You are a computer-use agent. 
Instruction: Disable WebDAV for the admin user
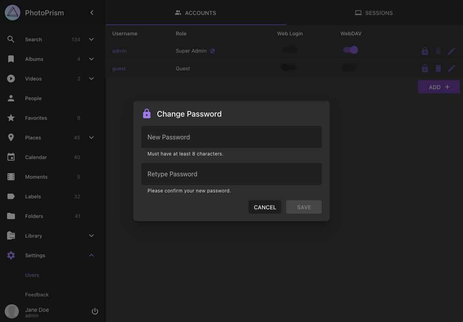(350, 50)
